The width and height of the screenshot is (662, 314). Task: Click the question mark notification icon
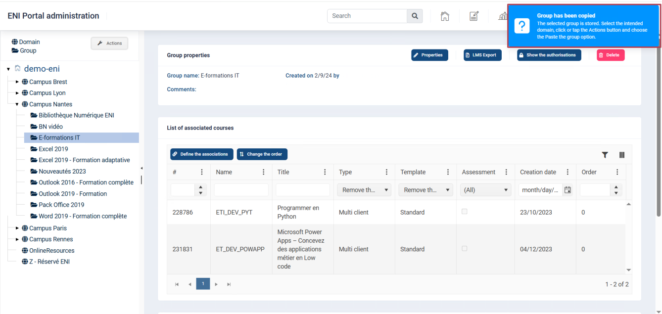click(x=522, y=26)
